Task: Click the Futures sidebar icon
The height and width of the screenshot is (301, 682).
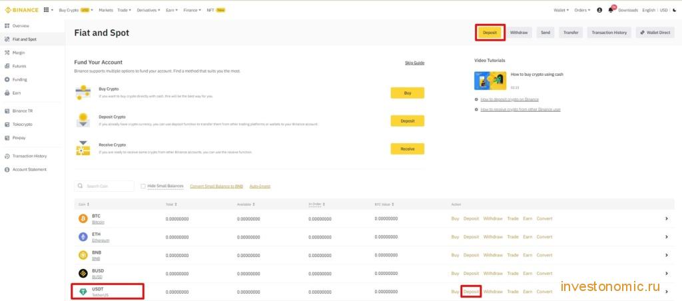Action: click(7, 66)
